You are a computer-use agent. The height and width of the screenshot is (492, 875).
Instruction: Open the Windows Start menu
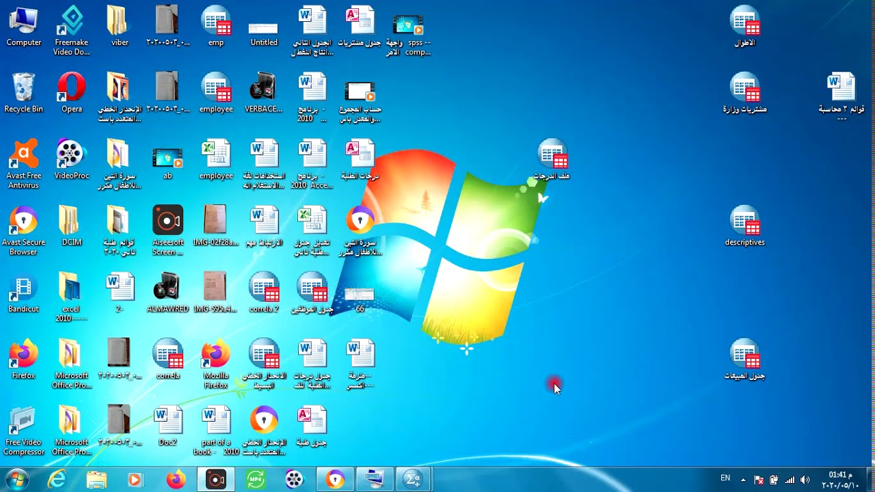click(16, 480)
